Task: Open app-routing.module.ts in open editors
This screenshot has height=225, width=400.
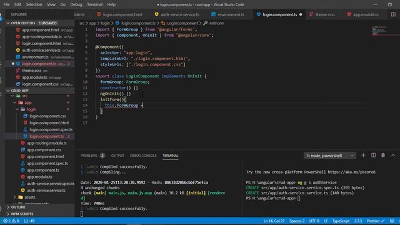Action: coord(42,37)
